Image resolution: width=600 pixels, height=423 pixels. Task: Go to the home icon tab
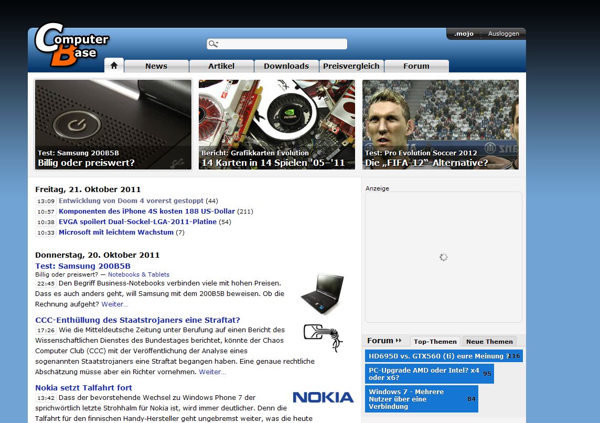(x=114, y=66)
